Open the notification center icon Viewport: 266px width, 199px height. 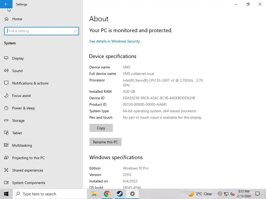tap(257, 194)
